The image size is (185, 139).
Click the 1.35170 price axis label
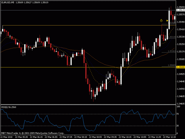(x=181, y=52)
